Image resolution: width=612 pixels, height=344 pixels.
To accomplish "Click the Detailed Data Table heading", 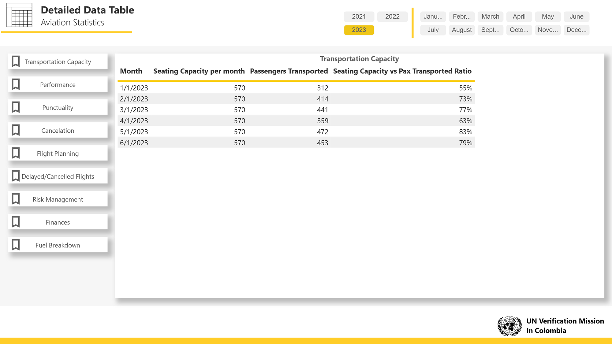I will point(88,10).
